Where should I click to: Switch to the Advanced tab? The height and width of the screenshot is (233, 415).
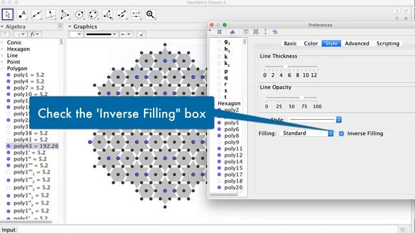pos(357,43)
